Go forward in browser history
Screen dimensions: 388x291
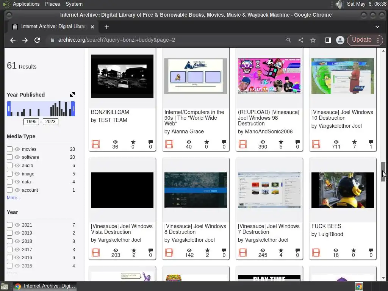pyautogui.click(x=25, y=40)
